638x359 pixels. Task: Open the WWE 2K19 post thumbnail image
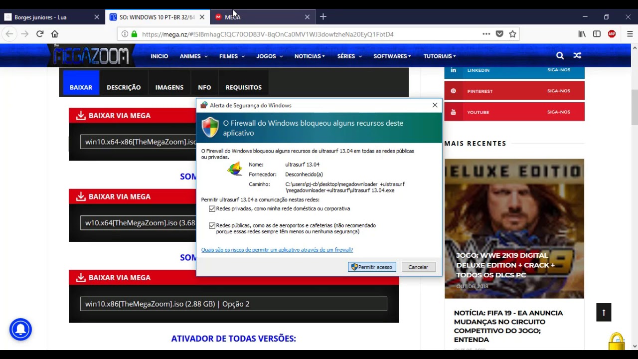[x=514, y=228]
